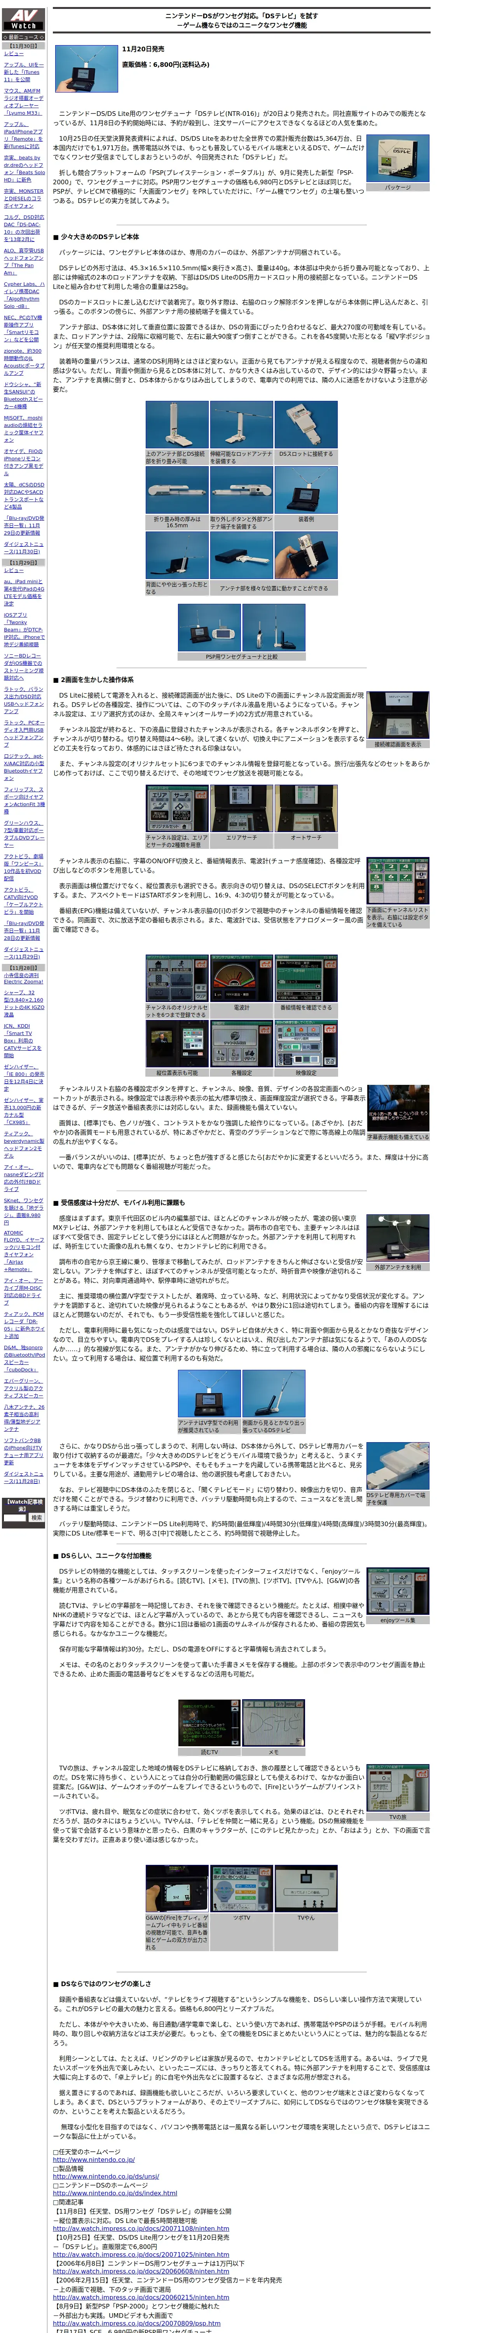Enlarge the メモ handwritten memo thumbnail

[274, 1723]
